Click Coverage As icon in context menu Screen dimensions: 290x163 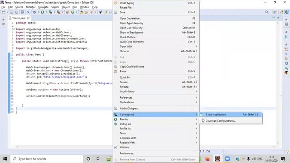click(116, 115)
